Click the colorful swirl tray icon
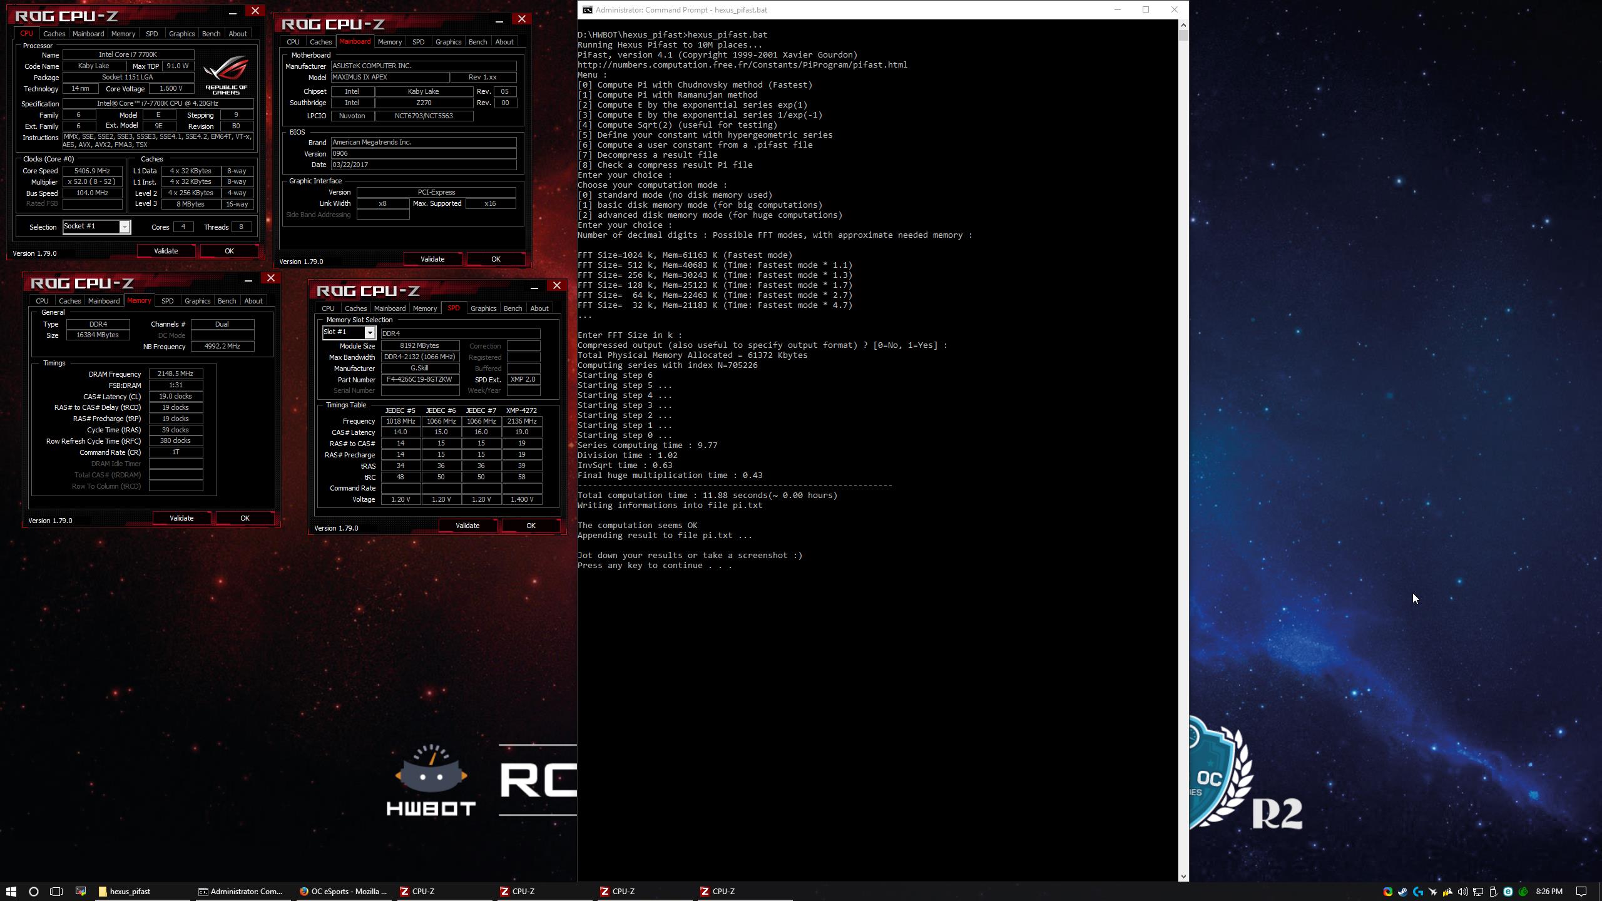Image resolution: width=1602 pixels, height=901 pixels. [1387, 892]
